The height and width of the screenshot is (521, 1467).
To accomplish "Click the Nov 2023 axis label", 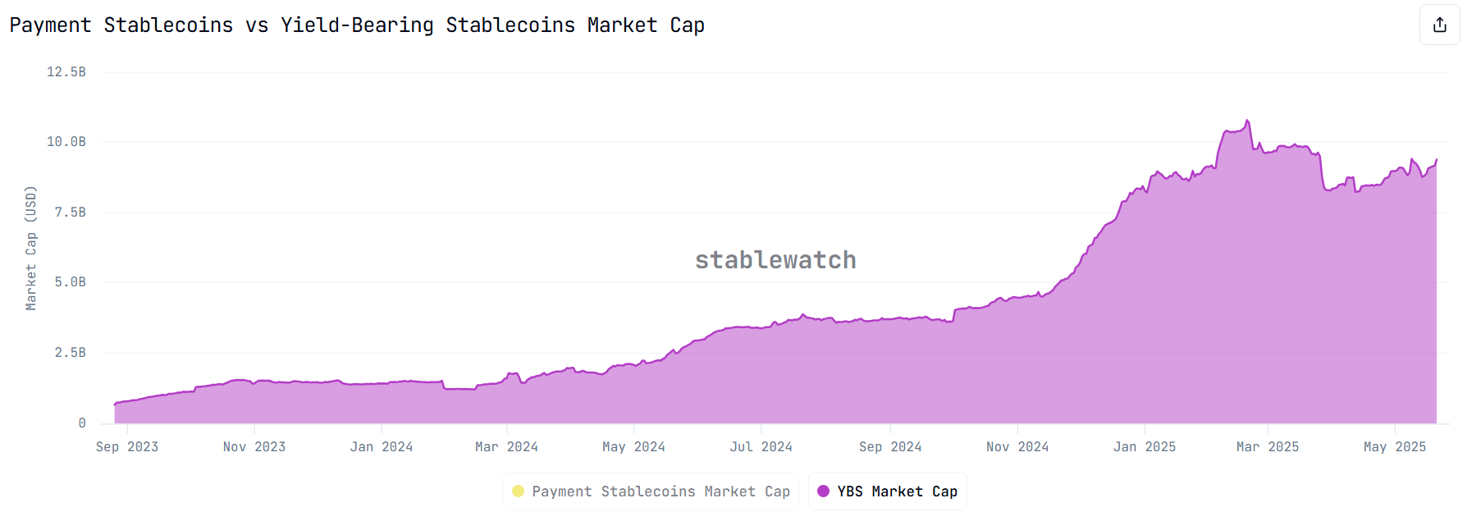I will point(254,446).
